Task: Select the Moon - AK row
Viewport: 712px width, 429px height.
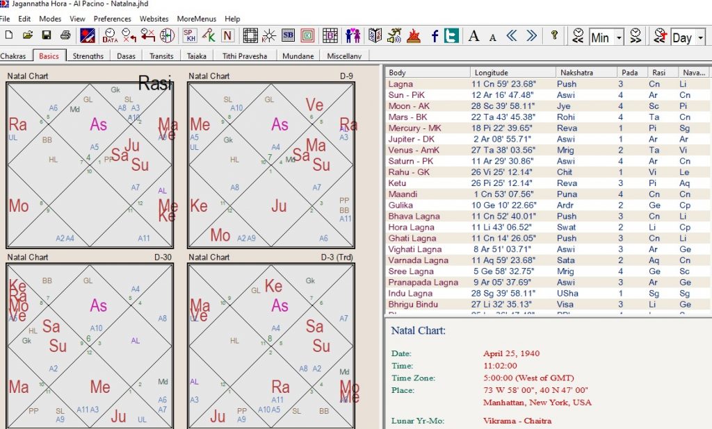Action: coord(547,106)
